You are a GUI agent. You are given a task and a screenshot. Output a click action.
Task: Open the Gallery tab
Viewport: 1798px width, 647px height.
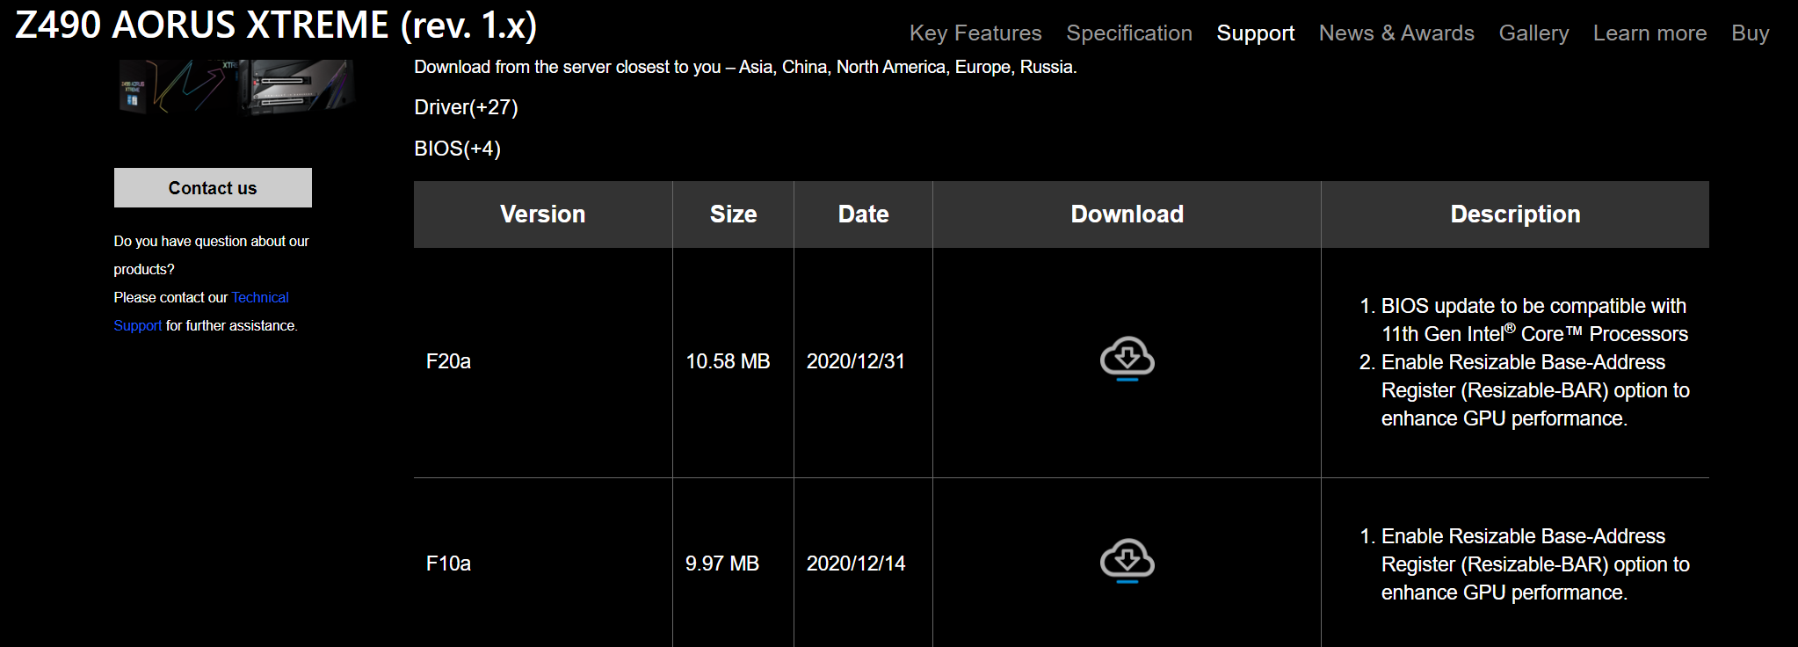pos(1533,33)
